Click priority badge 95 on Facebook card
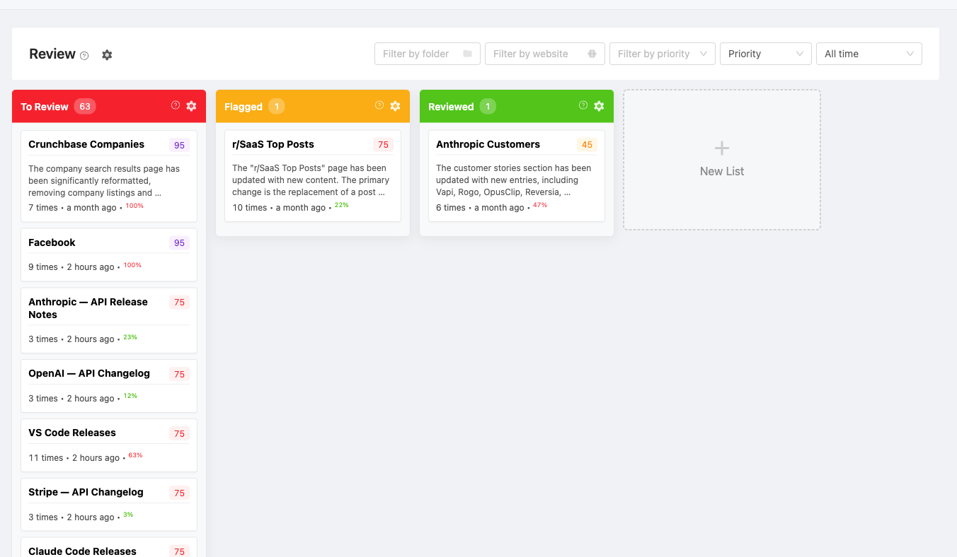The image size is (957, 557). (x=179, y=243)
